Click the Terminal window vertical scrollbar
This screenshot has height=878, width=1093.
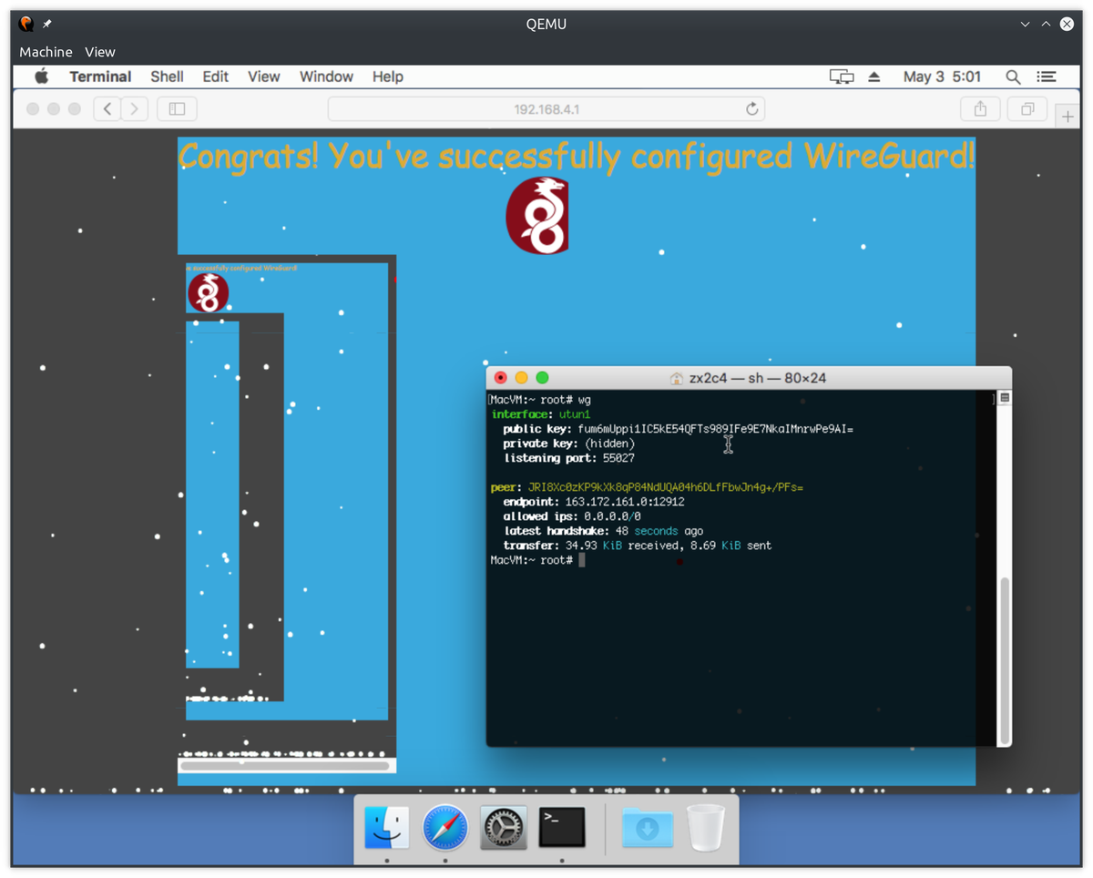[x=1005, y=659]
